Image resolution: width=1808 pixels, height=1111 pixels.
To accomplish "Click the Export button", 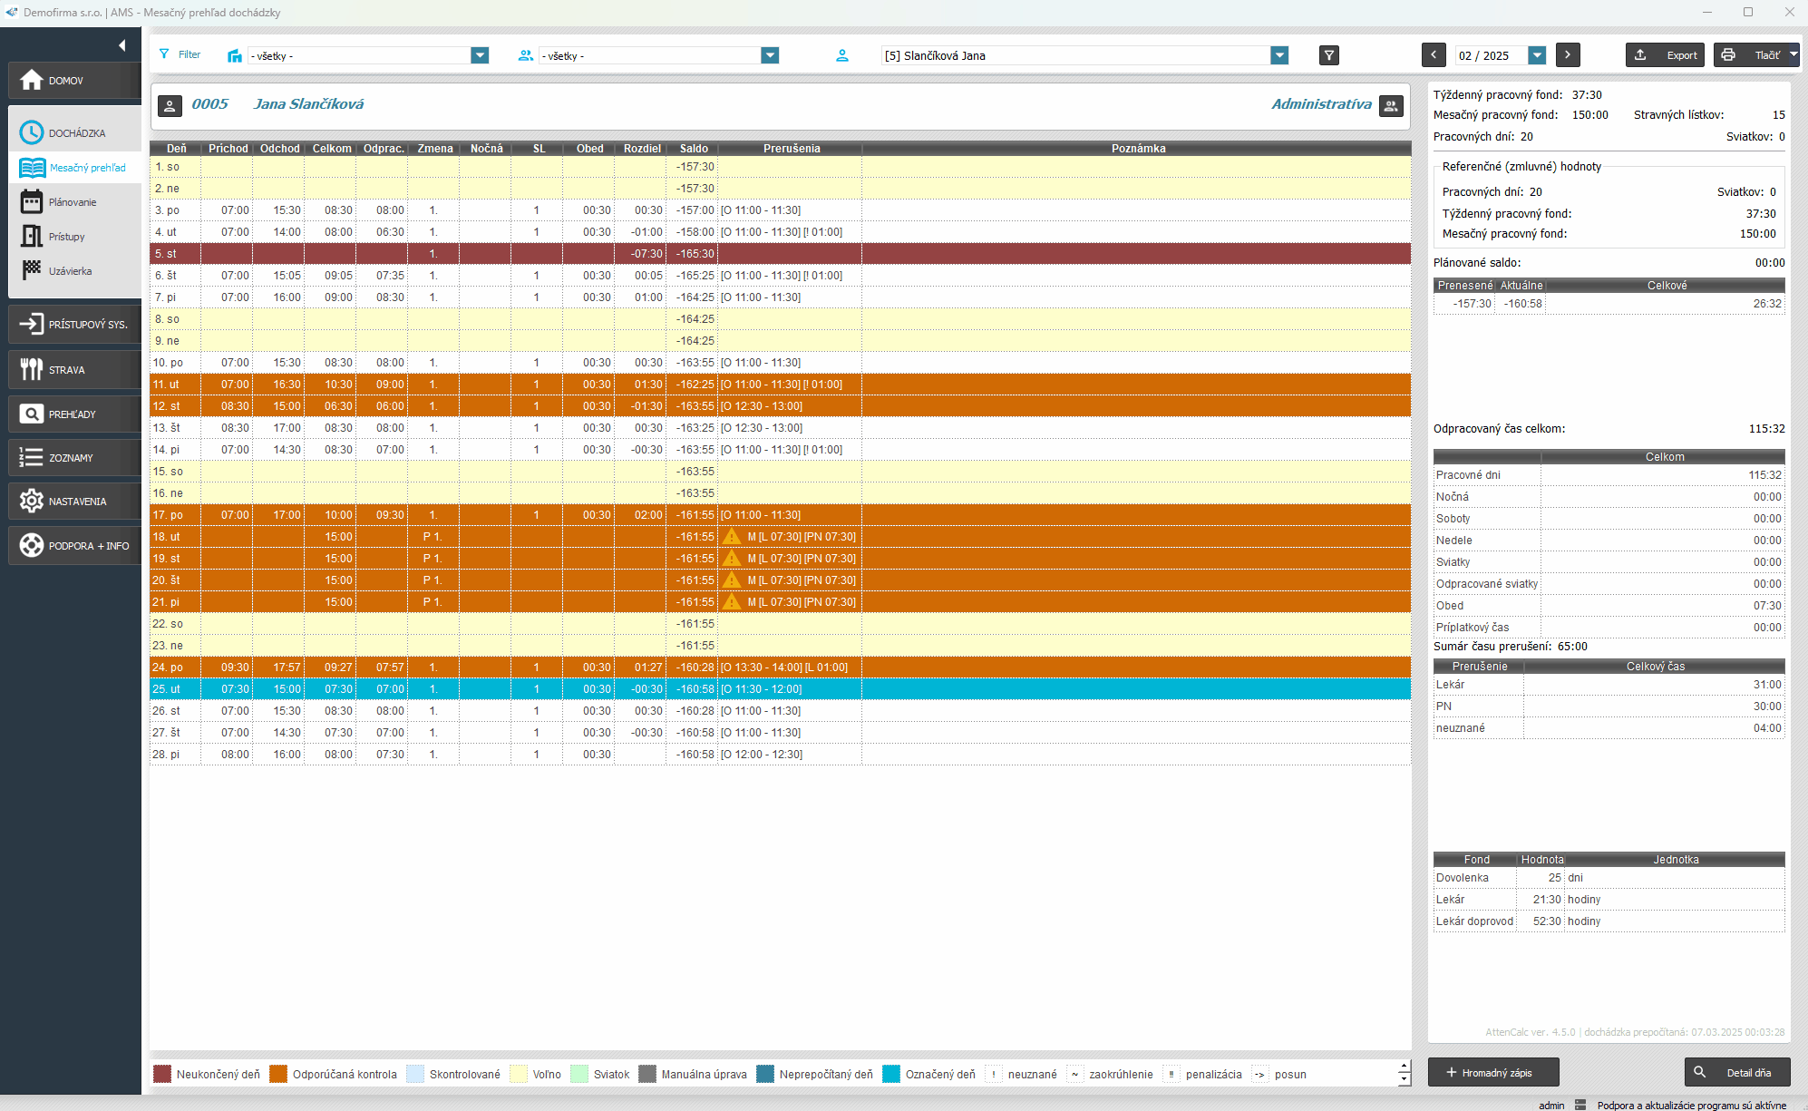I will click(1665, 55).
